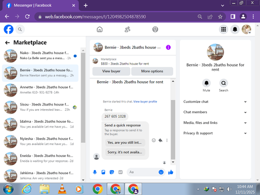The width and height of the screenshot is (260, 195).
Task: Click the conversation list scrollbar
Action: pos(83,98)
